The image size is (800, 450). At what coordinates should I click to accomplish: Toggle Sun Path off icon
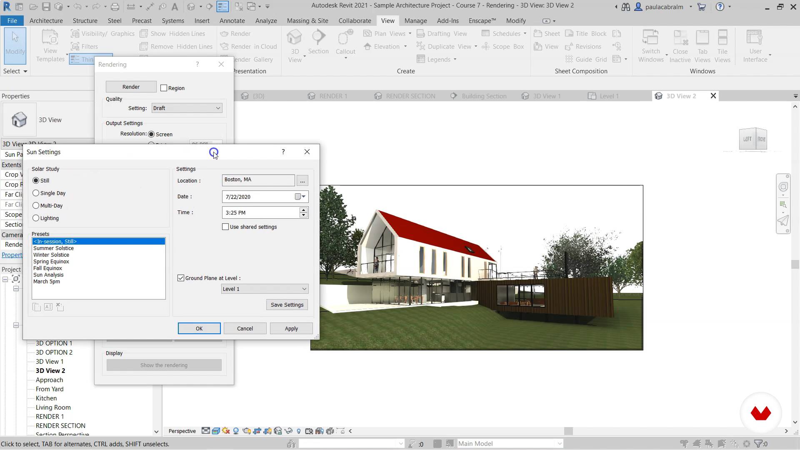pyautogui.click(x=226, y=431)
